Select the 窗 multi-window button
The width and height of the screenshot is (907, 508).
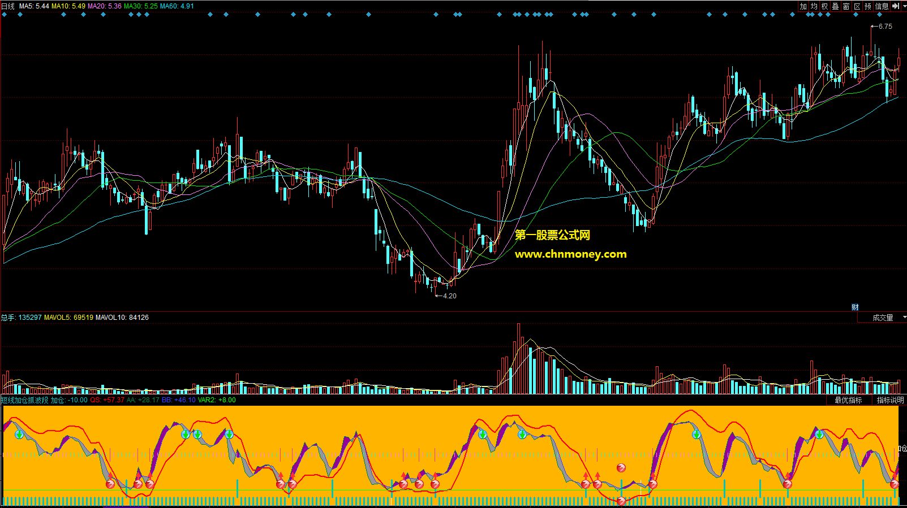pyautogui.click(x=846, y=6)
